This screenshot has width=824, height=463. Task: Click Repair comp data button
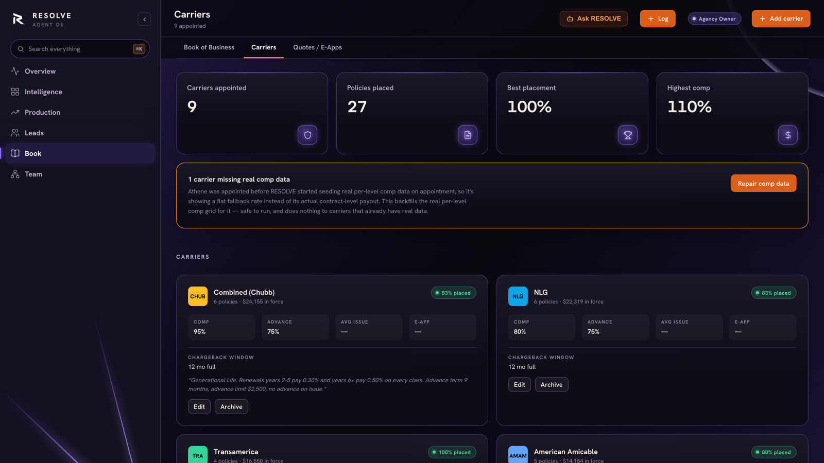point(763,183)
